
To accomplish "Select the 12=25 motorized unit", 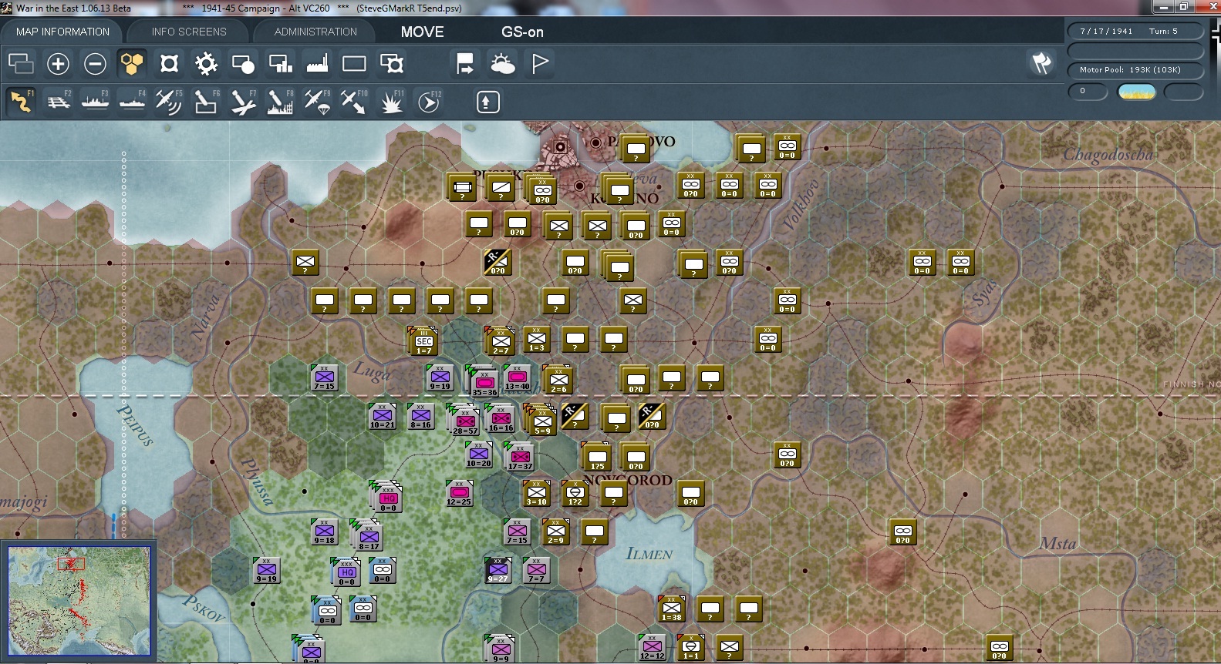I will point(459,493).
